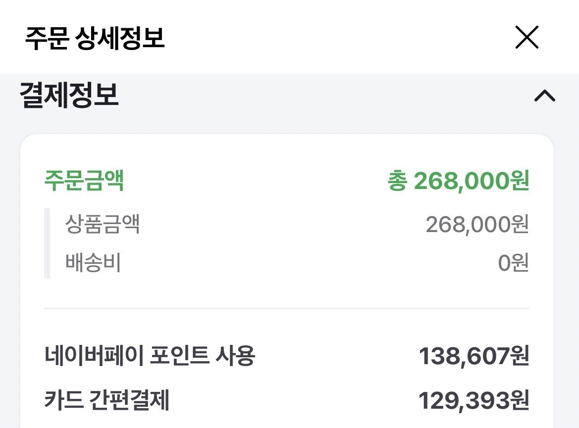This screenshot has height=428, width=579.
Task: Tap the 129,393원 card payment amount
Action: coord(474,401)
